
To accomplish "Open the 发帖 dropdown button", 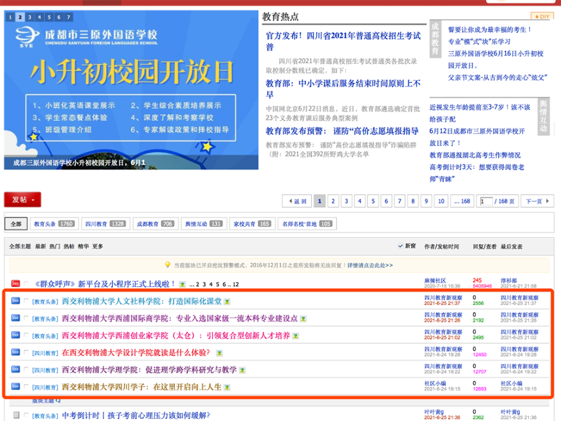I will [x=23, y=199].
